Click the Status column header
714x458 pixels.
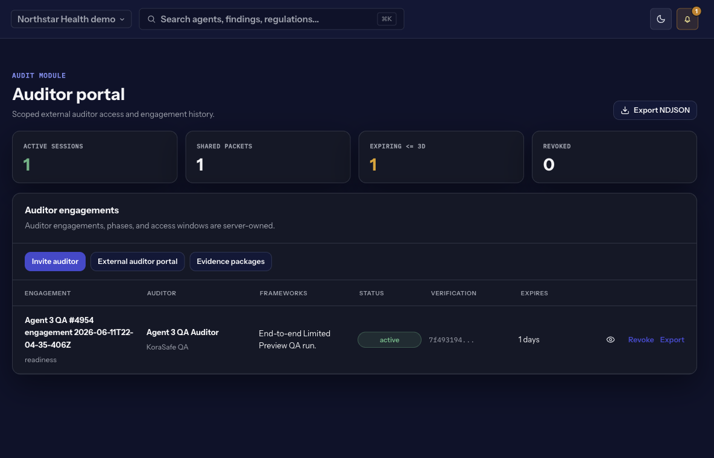pos(371,293)
